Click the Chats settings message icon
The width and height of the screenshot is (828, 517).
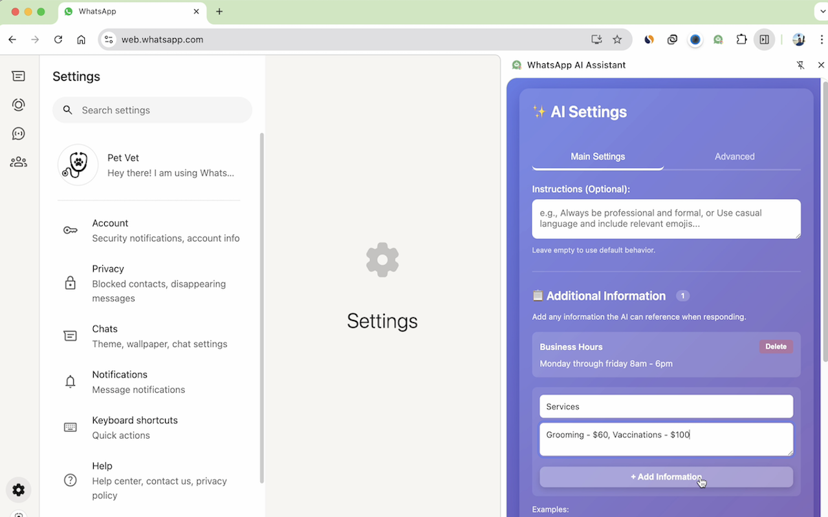pyautogui.click(x=71, y=336)
